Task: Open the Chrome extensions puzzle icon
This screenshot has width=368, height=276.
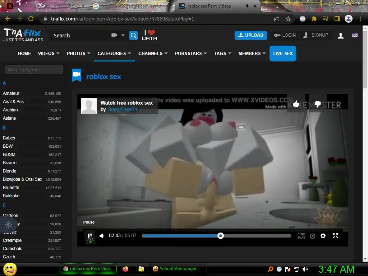Action: pyautogui.click(x=314, y=19)
